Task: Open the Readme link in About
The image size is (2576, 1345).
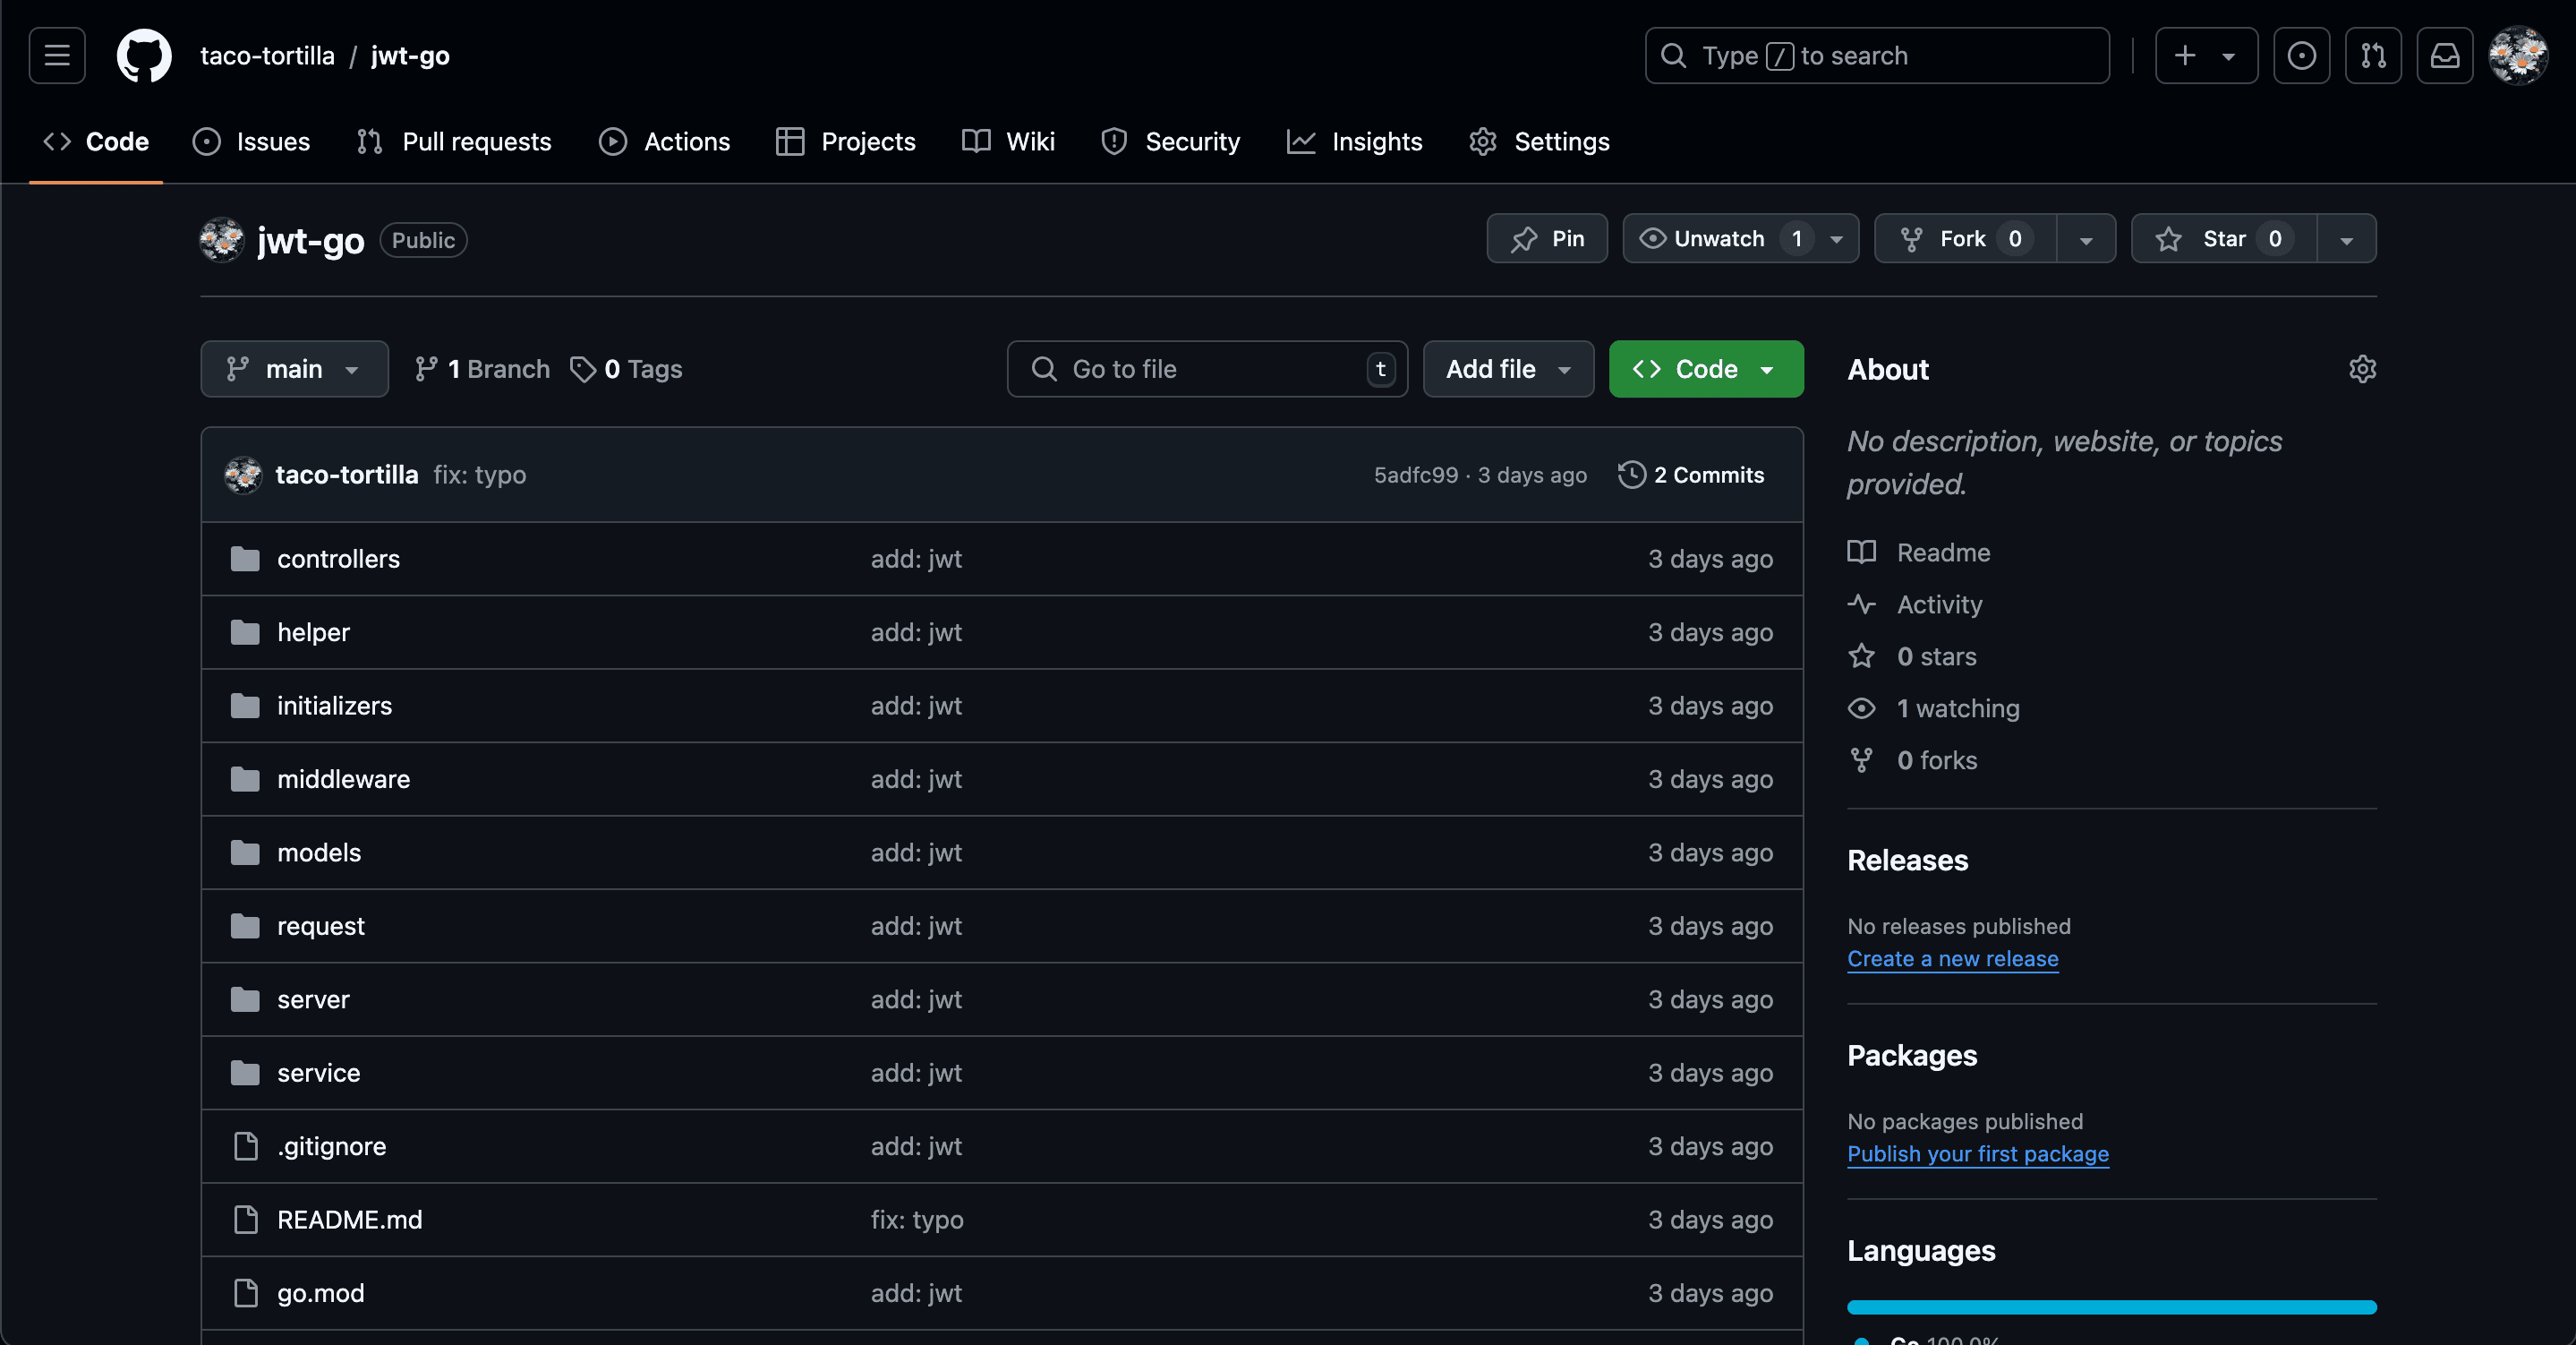Action: click(x=1918, y=553)
